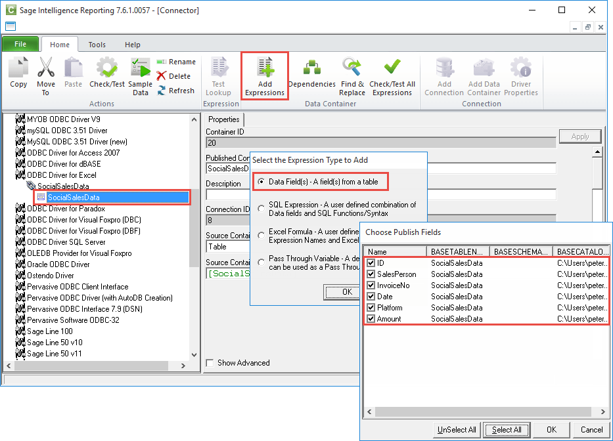Viewport: 613px width, 441px height.
Task: Click tree panel horizontal scroll right arrow
Action: pyautogui.click(x=183, y=366)
